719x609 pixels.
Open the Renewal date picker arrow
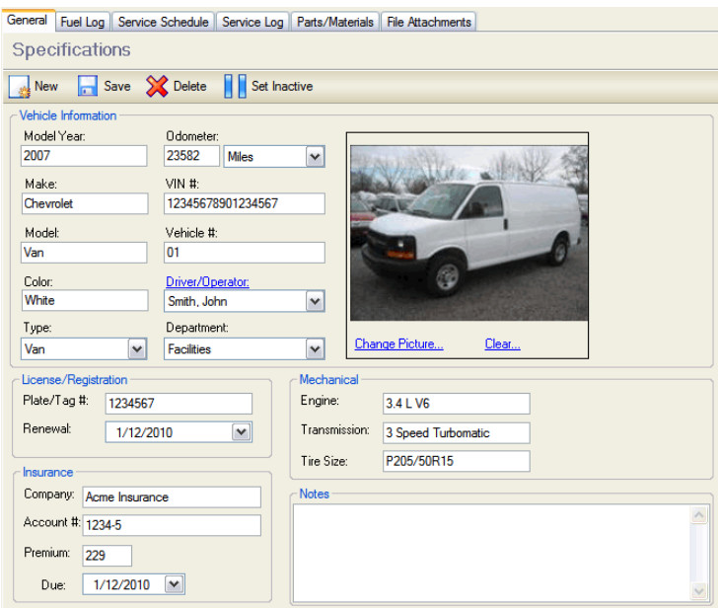pos(242,432)
